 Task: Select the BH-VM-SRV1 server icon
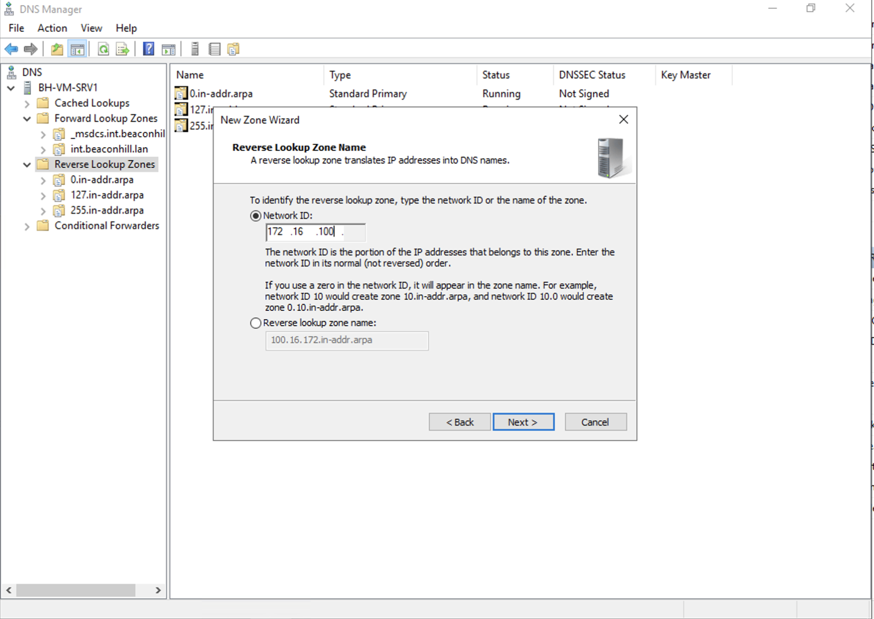[28, 87]
